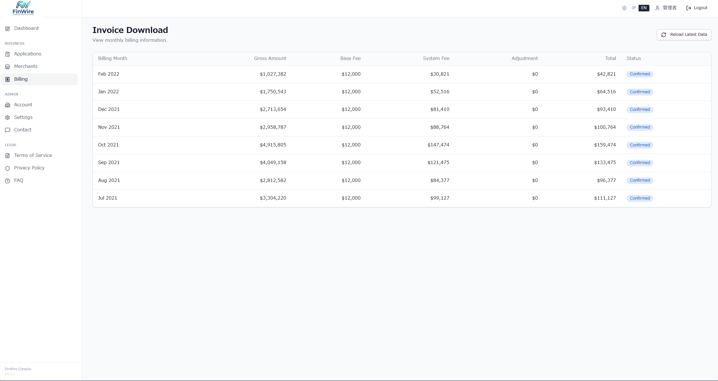Select the Applications icon in sidebar
The image size is (718, 381).
8,54
